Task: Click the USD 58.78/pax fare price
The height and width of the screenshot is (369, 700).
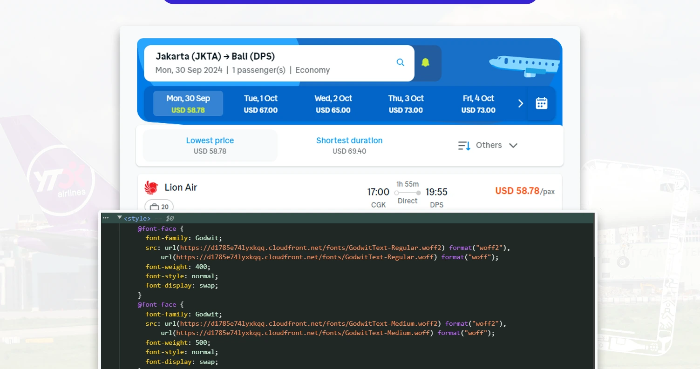Action: coord(524,191)
